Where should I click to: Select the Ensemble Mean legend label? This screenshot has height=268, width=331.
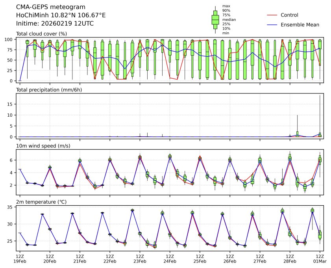pos(300,24)
